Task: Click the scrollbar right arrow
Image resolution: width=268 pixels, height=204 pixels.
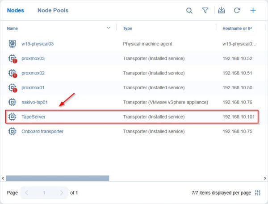Action: point(265,178)
